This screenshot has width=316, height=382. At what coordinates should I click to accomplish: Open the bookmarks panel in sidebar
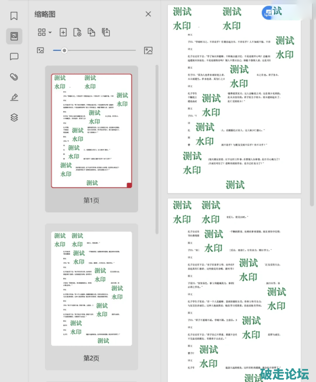pyautogui.click(x=14, y=16)
